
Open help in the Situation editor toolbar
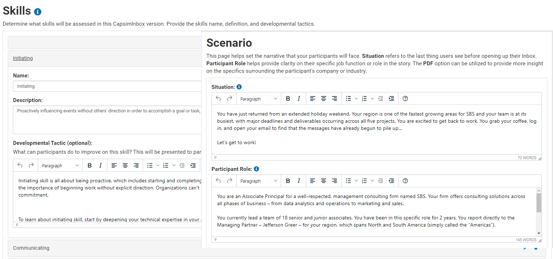tap(405, 99)
